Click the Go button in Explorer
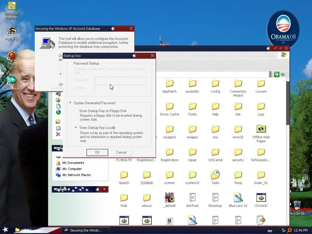This screenshot has height=234, width=312. click(x=280, y=74)
